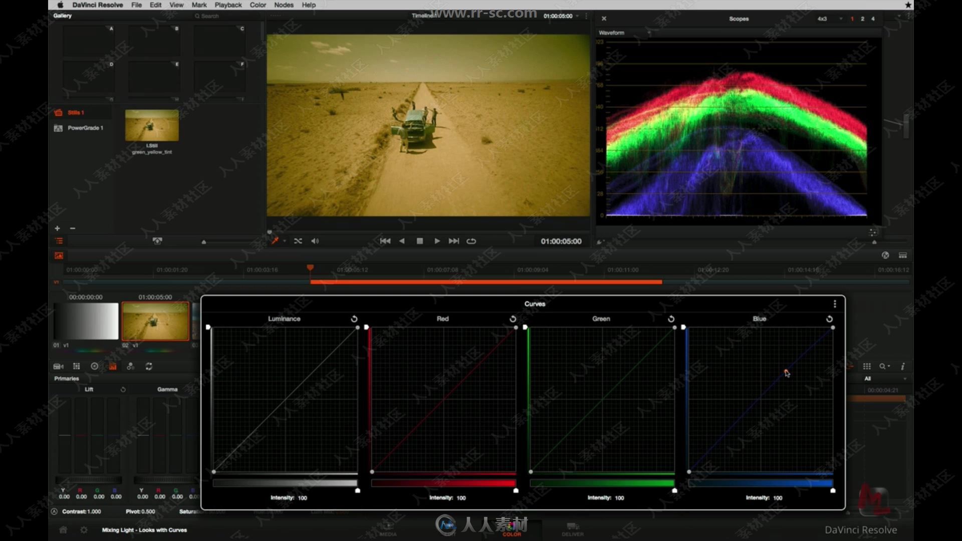Open the Camera Raw palette icon
The width and height of the screenshot is (962, 541).
pos(59,367)
